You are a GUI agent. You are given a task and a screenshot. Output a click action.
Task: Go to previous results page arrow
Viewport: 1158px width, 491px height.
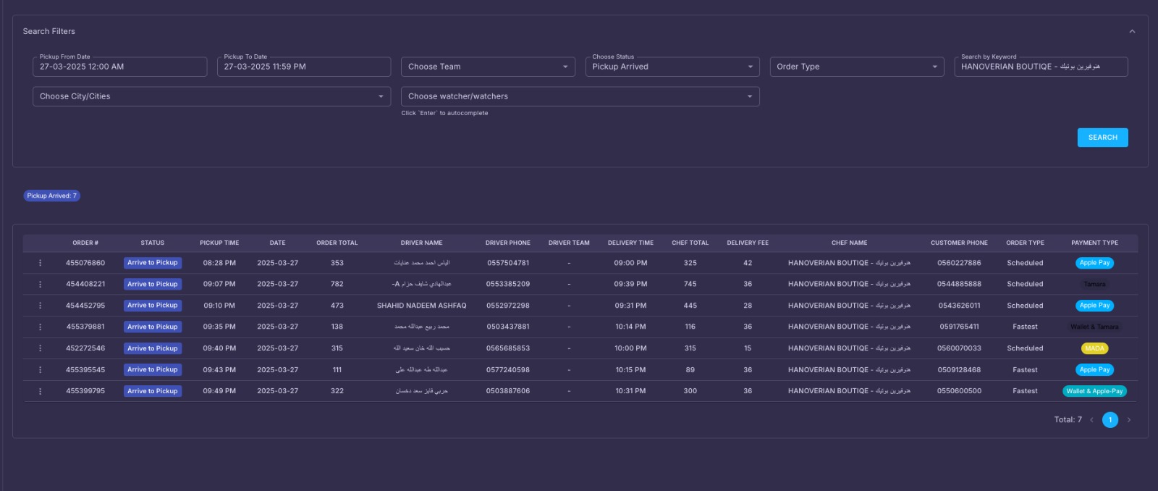tap(1091, 420)
